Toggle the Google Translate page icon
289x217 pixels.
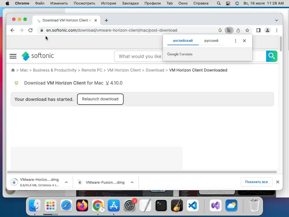point(229,30)
